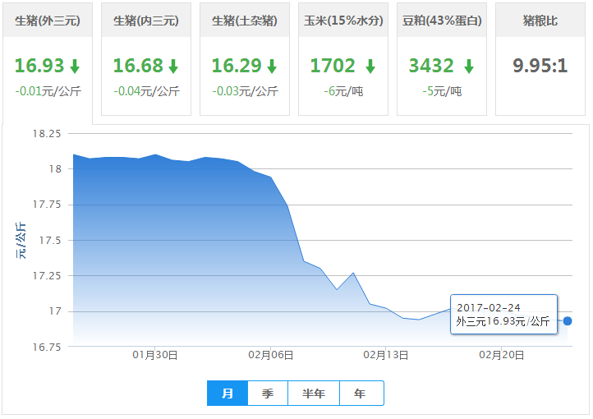
Task: Open the 生猪(土杂猪) price tab
Action: 245,21
